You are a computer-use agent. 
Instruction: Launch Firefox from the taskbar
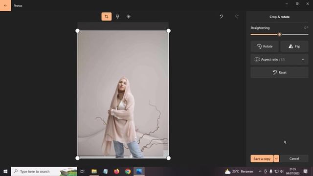click(x=116, y=172)
